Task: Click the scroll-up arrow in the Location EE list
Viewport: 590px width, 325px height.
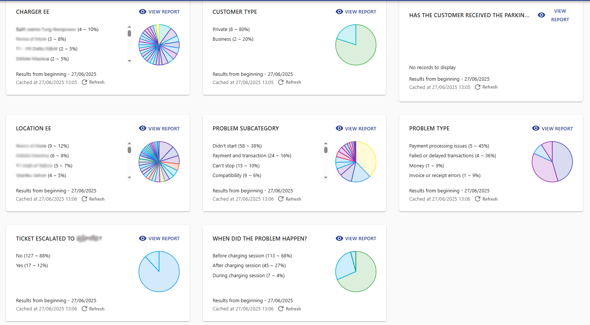Action: [x=130, y=143]
